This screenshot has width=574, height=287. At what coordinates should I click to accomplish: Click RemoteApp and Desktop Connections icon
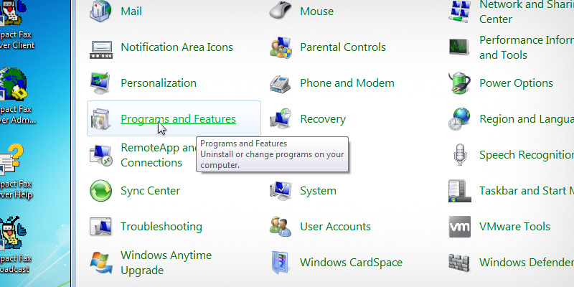(100, 155)
